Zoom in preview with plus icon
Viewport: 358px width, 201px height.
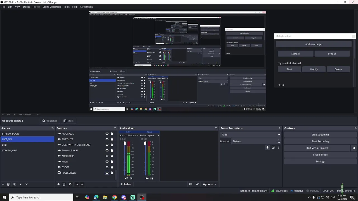[x=15, y=114]
